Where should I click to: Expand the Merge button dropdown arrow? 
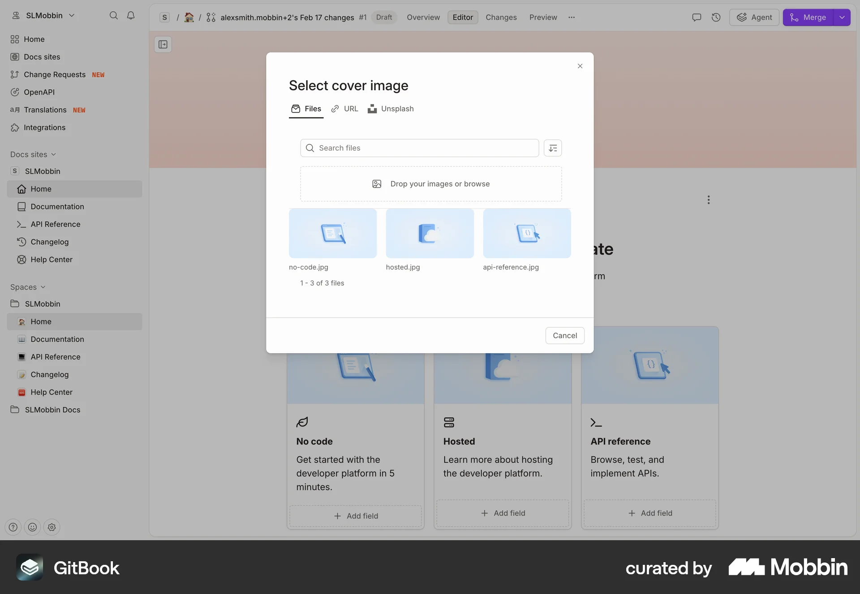click(841, 17)
